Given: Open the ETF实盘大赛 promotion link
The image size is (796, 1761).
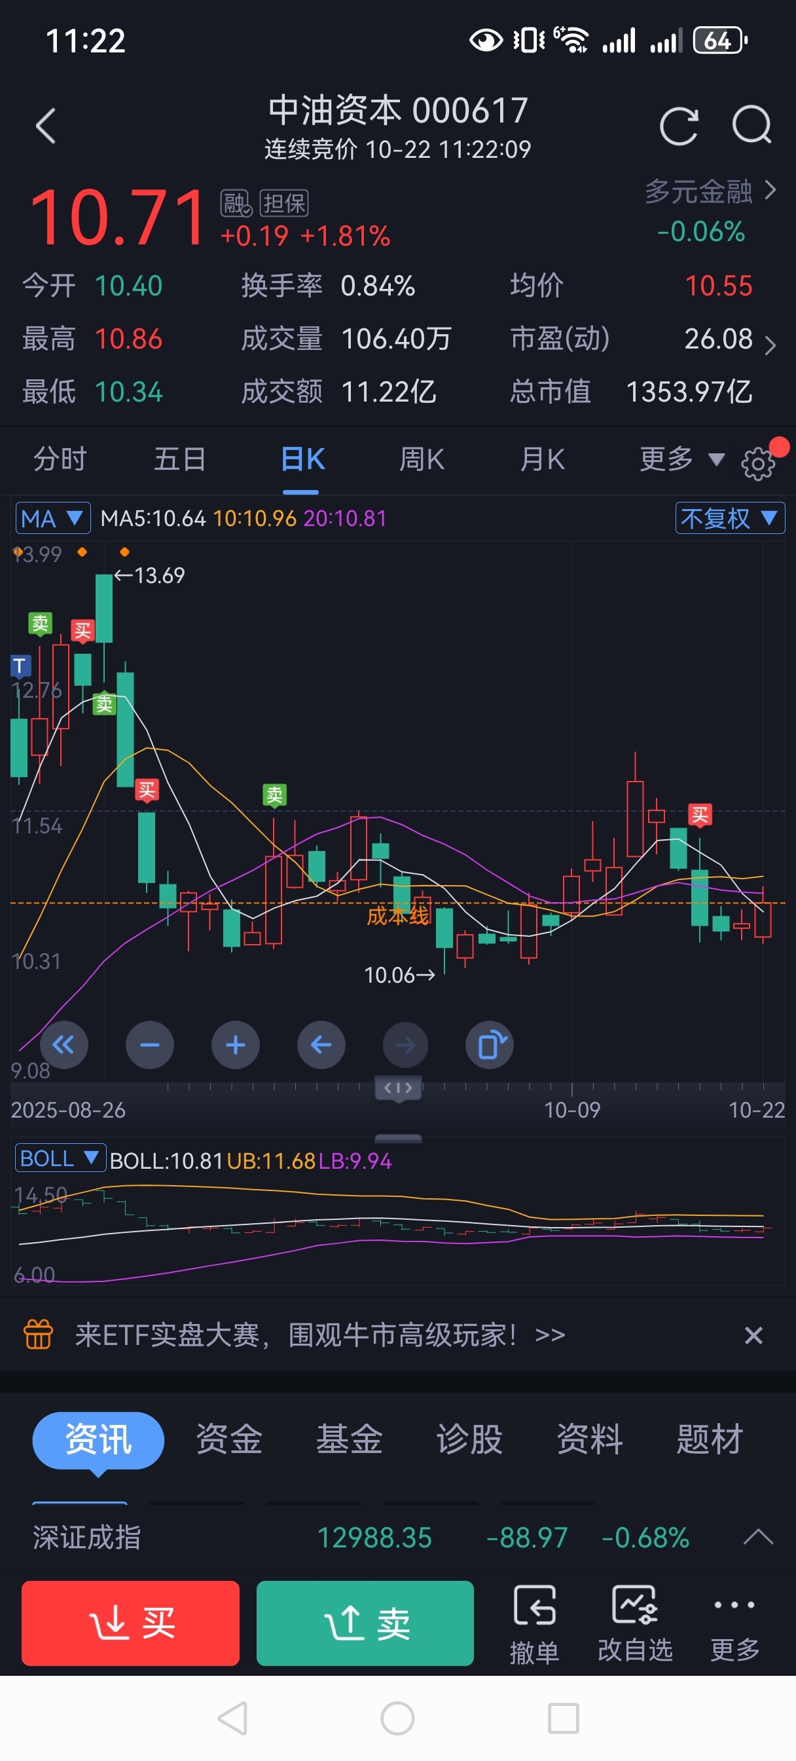Looking at the screenshot, I should pos(319,1335).
